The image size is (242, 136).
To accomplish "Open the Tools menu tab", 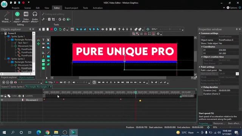I will 85,8.
